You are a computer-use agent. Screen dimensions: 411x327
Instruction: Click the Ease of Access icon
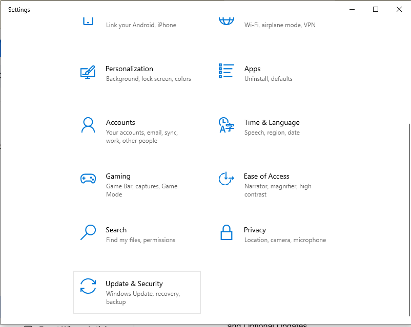coord(226,179)
